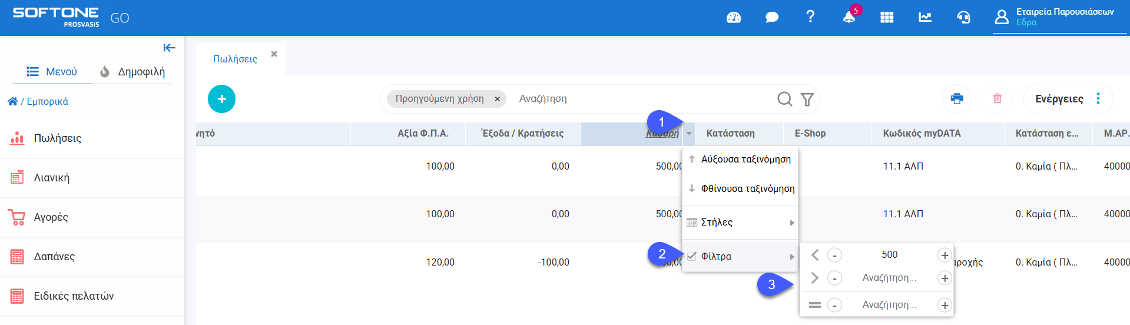Click the equals filter Αναζήτηση input field
Screen dimensions: 1130x325
point(889,305)
